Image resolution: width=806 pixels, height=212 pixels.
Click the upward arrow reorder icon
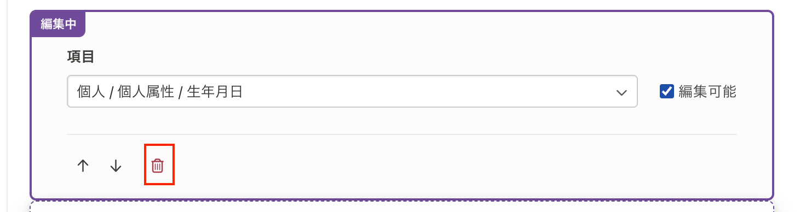pyautogui.click(x=83, y=166)
